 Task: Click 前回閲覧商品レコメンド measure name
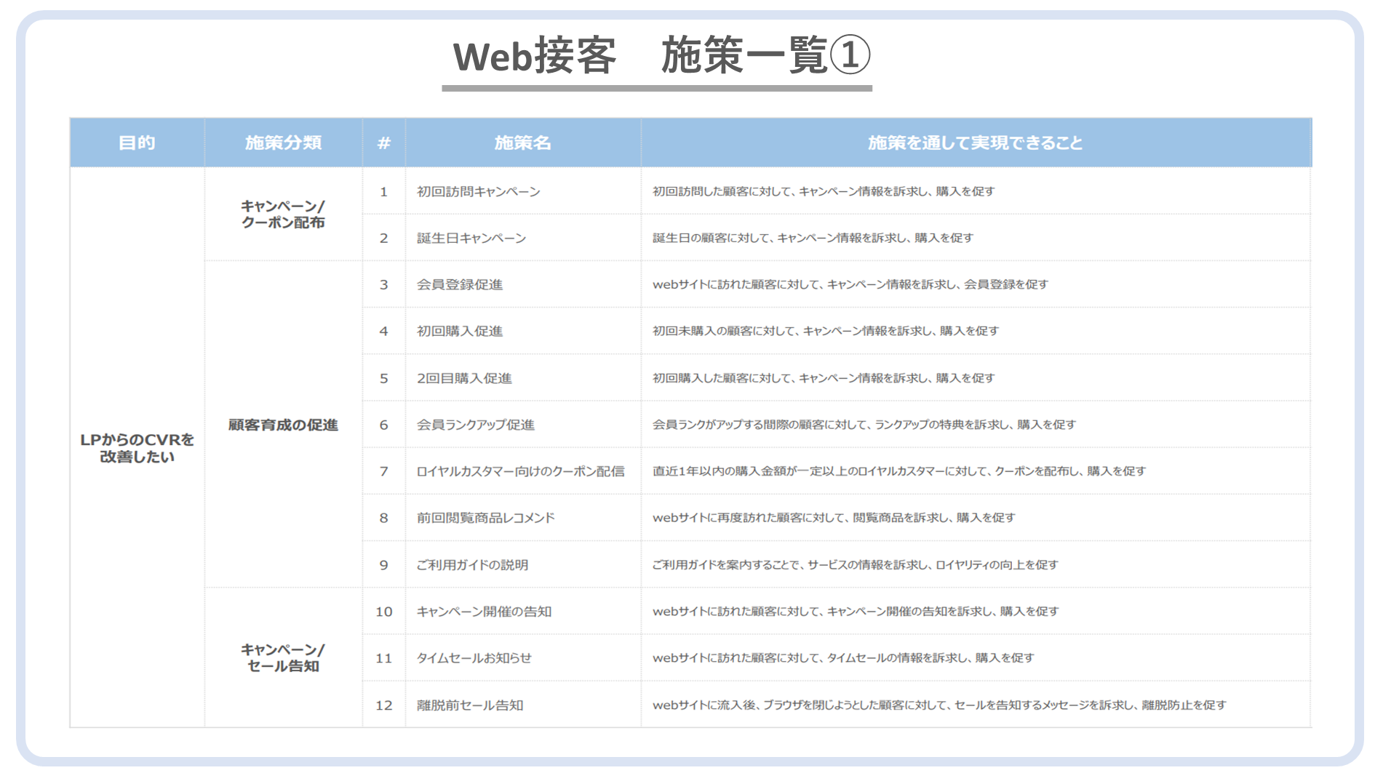pyautogui.click(x=485, y=518)
